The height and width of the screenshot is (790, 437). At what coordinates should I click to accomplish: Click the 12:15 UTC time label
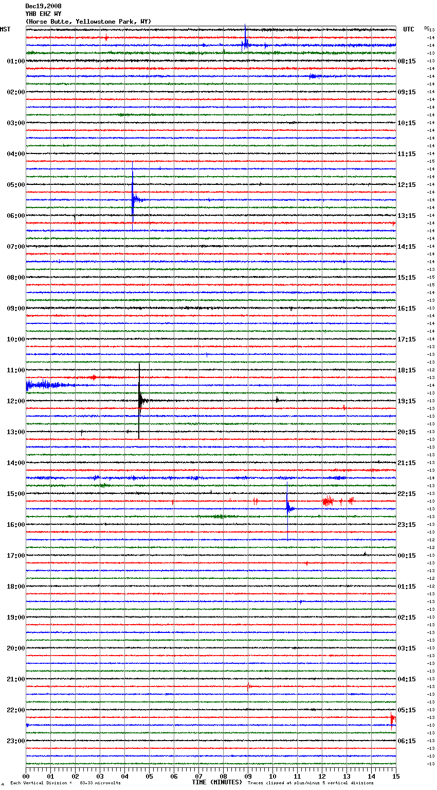[x=407, y=185]
